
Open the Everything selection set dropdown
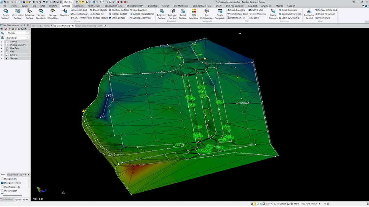click(28, 38)
